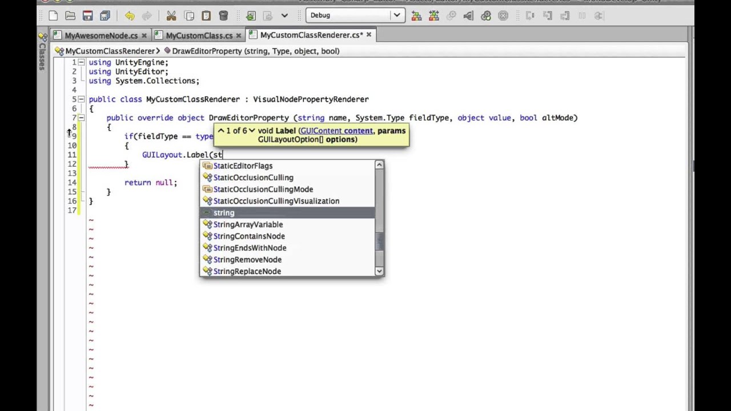Close the MyCustomClass.cs tab
This screenshot has height=411, width=731.
coord(238,35)
